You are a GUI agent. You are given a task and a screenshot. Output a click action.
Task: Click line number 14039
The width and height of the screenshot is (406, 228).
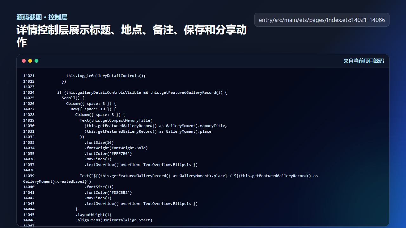pyautogui.click(x=29, y=176)
